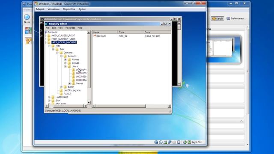The width and height of the screenshot is (274, 154).
Task: Click the RXACT folder icon
Action: [61, 94]
